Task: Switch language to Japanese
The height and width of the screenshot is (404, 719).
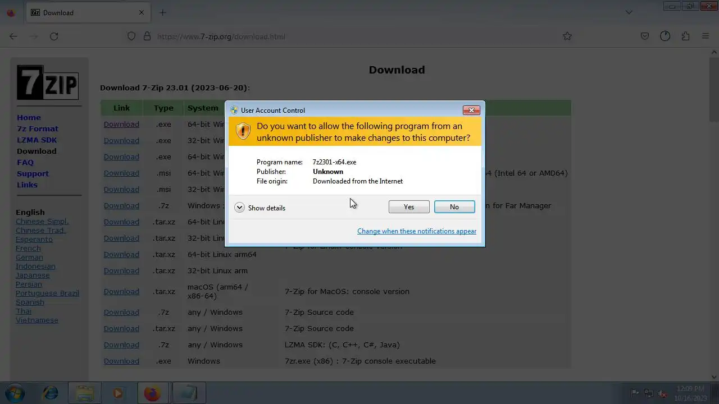Action: [33, 275]
